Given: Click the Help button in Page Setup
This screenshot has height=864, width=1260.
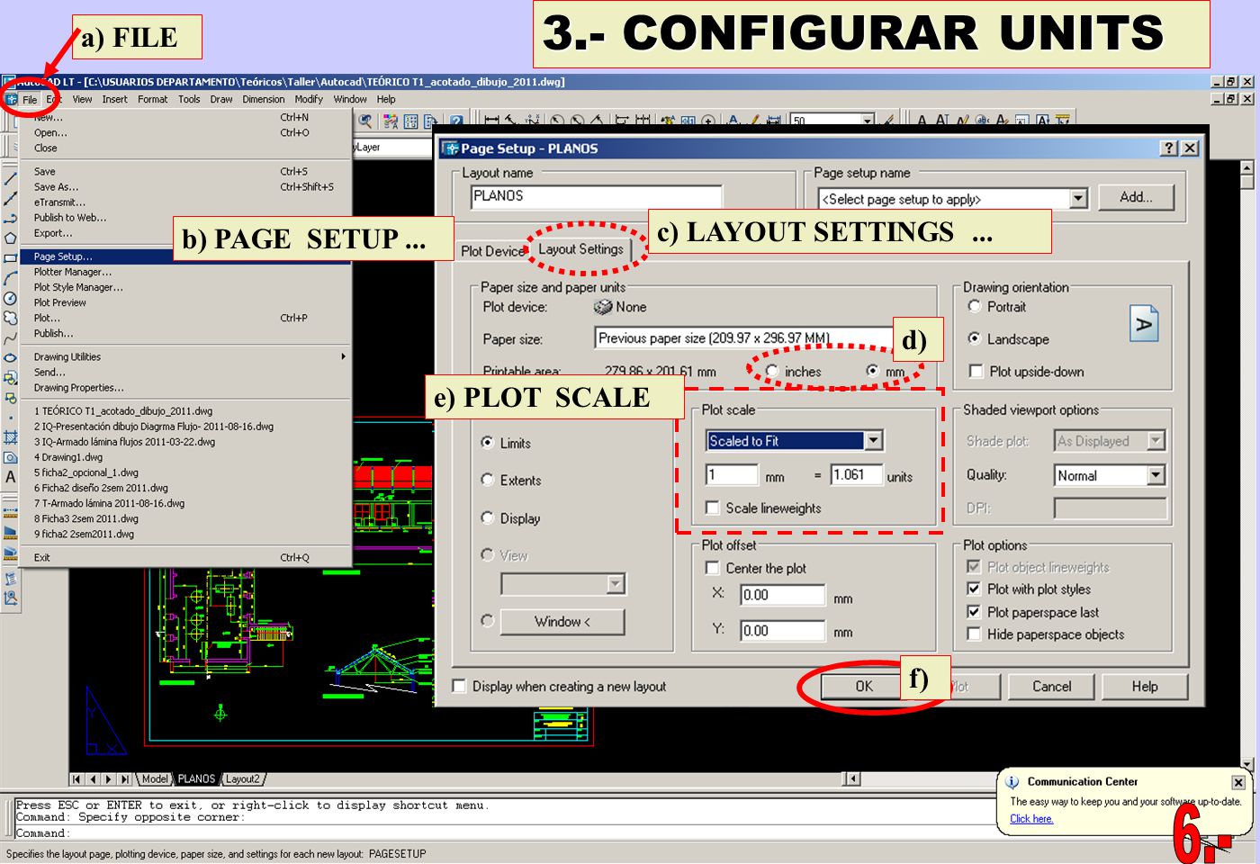Looking at the screenshot, I should pos(1145,687).
